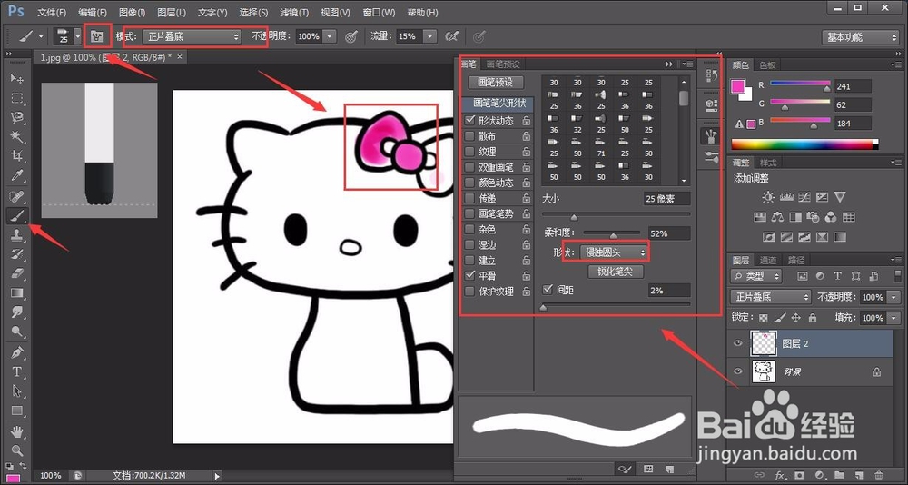The height and width of the screenshot is (485, 908).
Task: Select the History Brush tool
Action: [x=16, y=254]
